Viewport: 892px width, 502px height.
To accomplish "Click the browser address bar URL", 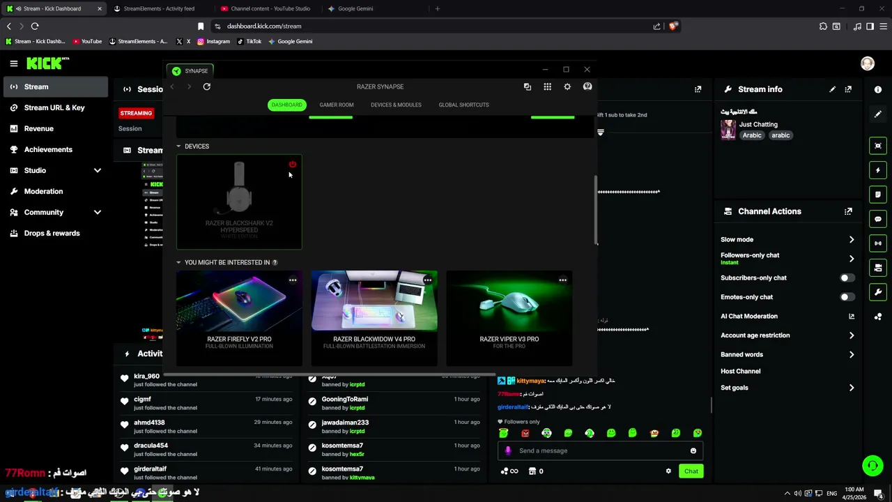I will 264,26.
